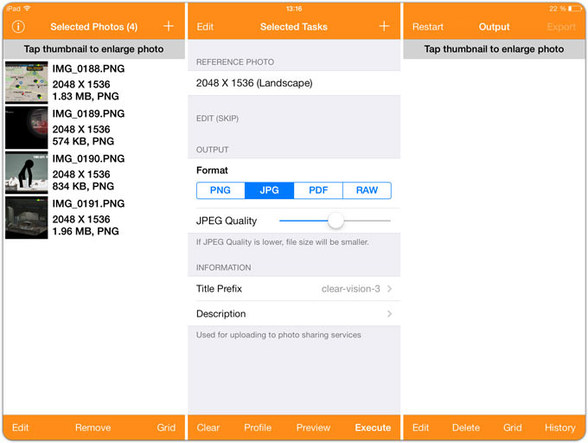Click Restart in the Output header

[428, 27]
